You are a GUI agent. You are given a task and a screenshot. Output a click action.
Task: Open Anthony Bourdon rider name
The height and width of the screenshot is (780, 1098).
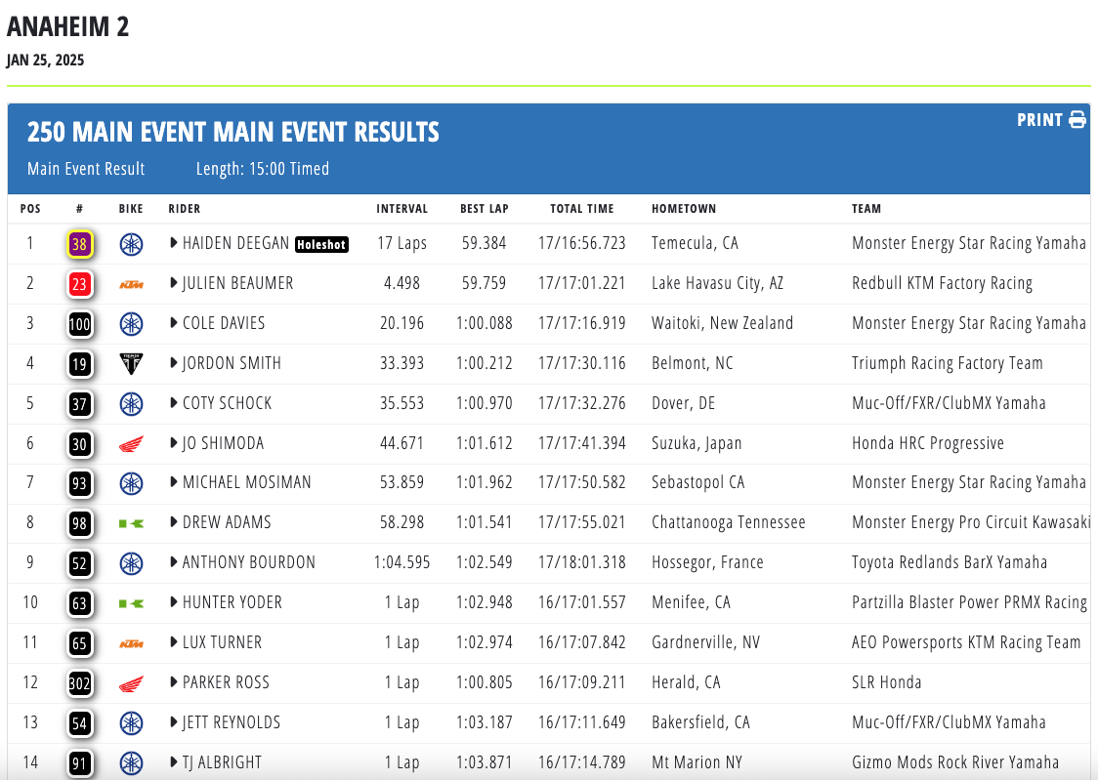pos(248,562)
